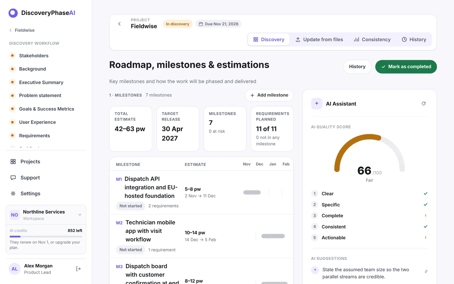Click the AI quality score gauge
The width and height of the screenshot is (454, 284).
point(370,153)
